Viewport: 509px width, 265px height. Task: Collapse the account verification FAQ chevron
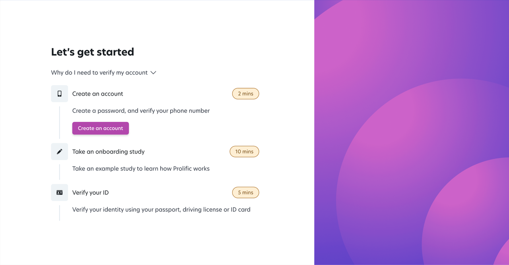pyautogui.click(x=153, y=73)
